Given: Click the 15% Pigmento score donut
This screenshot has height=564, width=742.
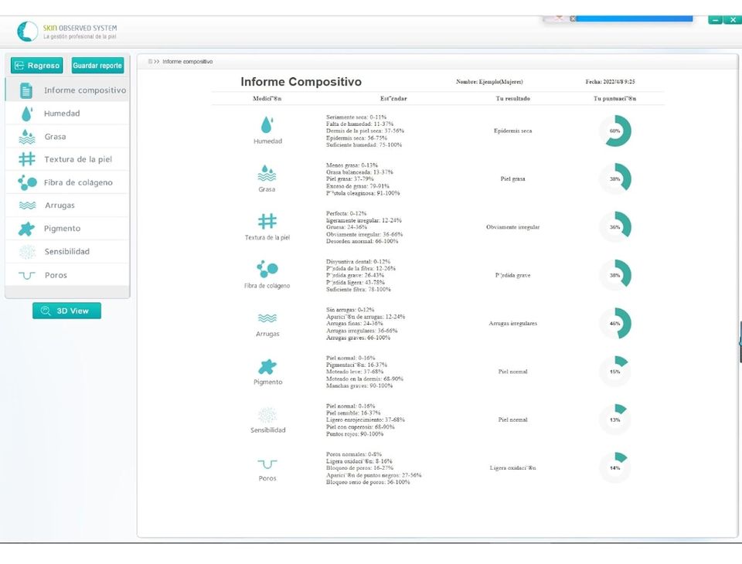Looking at the screenshot, I should [614, 372].
